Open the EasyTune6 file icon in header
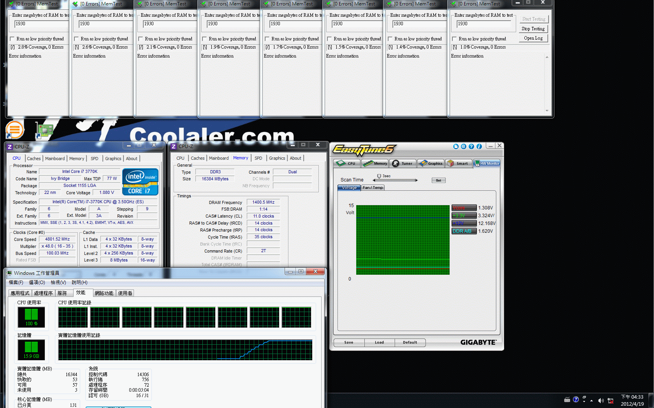Image resolution: width=654 pixels, height=408 pixels. (456, 146)
